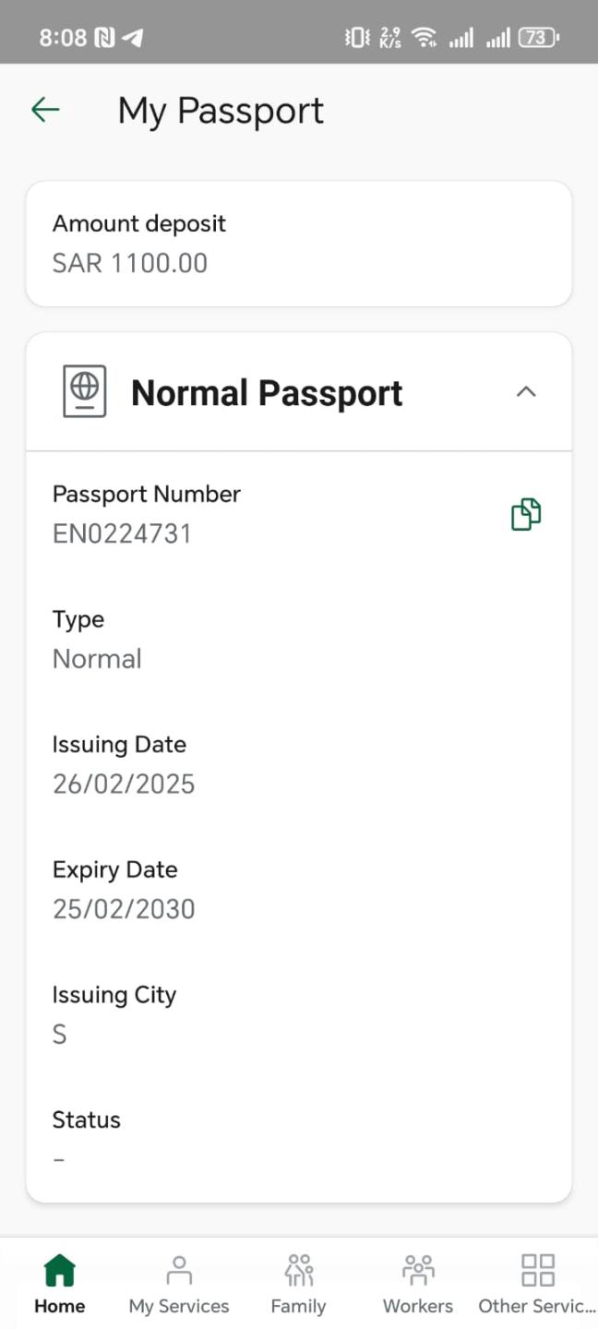The image size is (598, 1329).
Task: Tap the Other Services grid icon
Action: coord(537,1270)
